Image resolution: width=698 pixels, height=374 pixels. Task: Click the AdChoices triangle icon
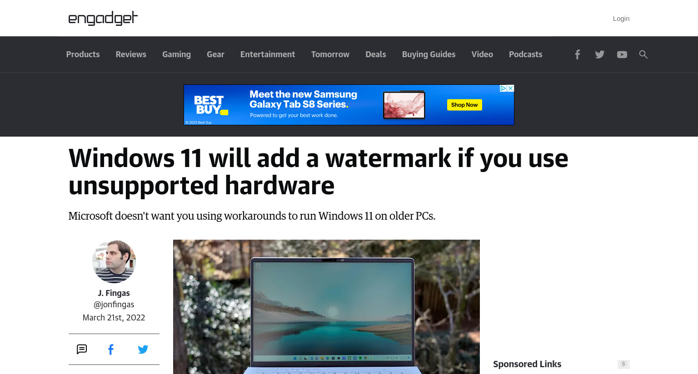point(504,89)
